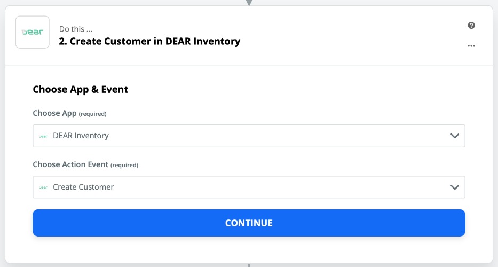Click the DEAR logo in step header
The width and height of the screenshot is (498, 267).
(x=33, y=32)
